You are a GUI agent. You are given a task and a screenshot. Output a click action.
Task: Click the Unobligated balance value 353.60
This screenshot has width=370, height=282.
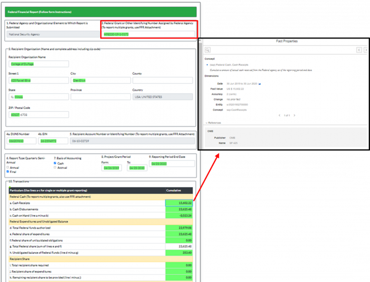[x=179, y=252]
